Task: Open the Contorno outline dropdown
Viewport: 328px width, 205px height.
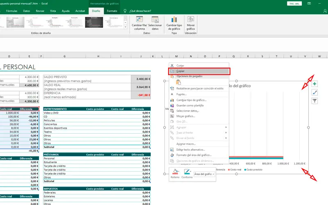Action: [x=187, y=173]
